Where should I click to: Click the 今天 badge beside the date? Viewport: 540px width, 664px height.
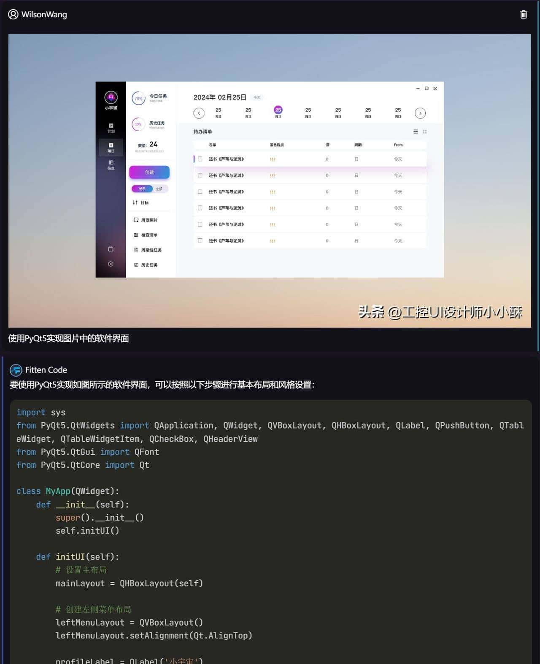[257, 97]
